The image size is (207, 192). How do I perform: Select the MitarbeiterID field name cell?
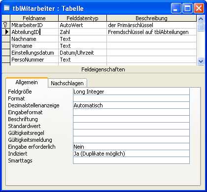click(34, 25)
